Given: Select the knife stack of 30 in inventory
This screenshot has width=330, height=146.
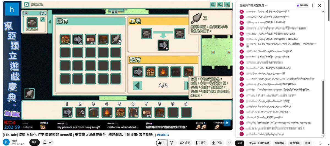Looking at the screenshot, I should [x=116, y=39].
